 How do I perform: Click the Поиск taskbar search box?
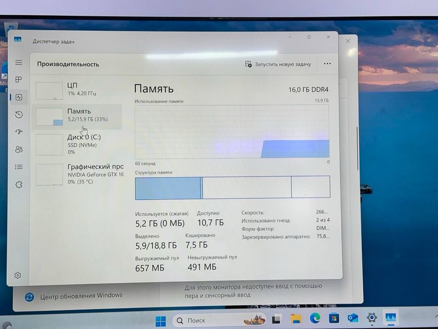219,321
